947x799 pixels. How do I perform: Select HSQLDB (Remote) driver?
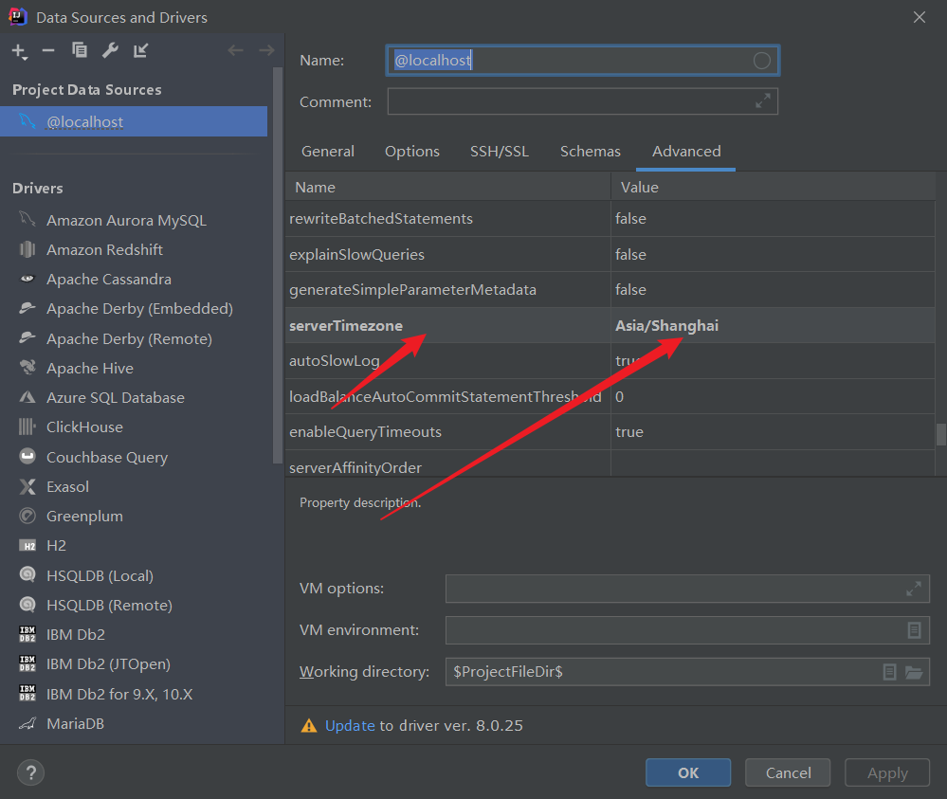(x=109, y=605)
